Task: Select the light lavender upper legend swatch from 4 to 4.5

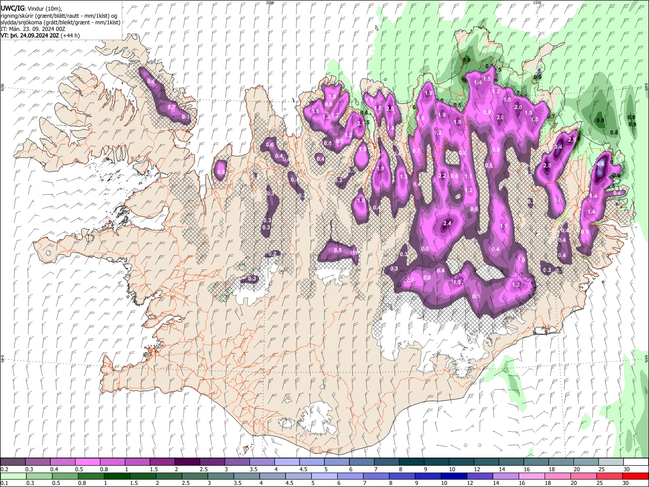Action: pos(287,462)
